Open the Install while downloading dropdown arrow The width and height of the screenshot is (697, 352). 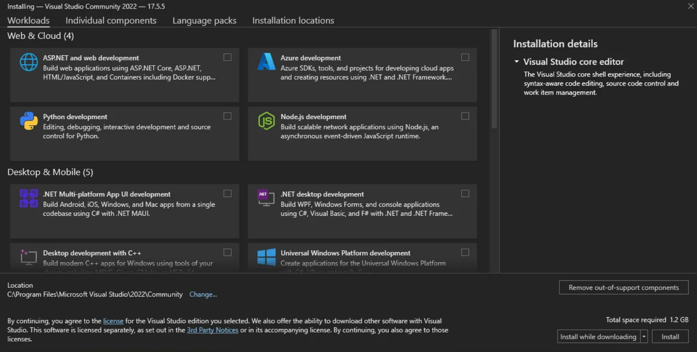(x=644, y=337)
